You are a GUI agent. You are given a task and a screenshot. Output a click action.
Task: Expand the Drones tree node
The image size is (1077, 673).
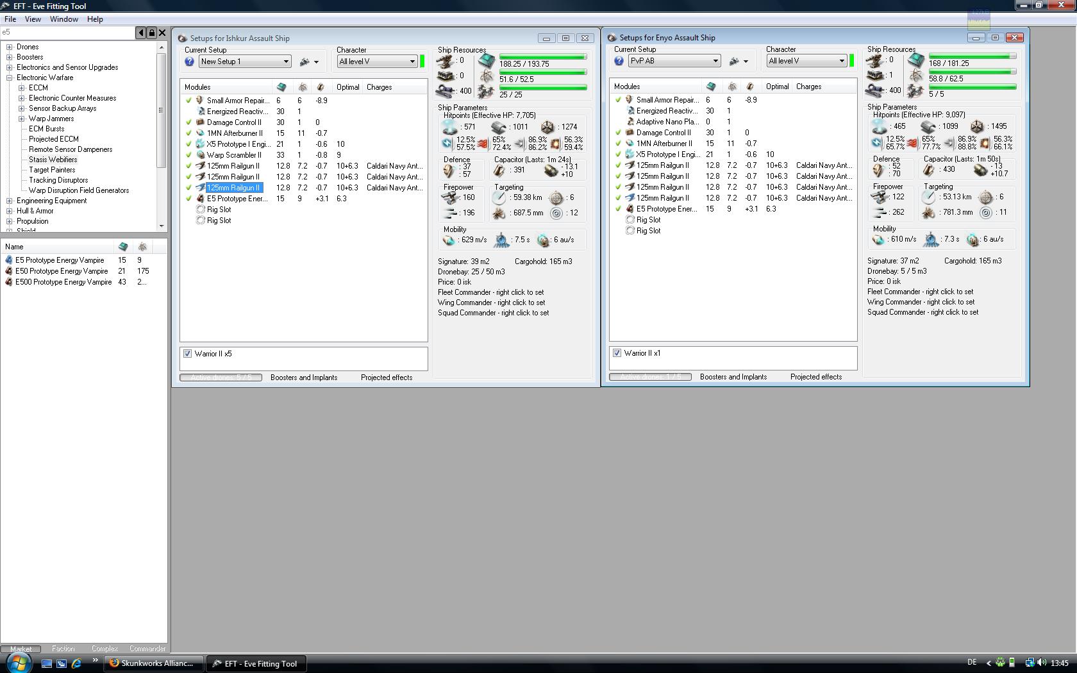pos(10,47)
